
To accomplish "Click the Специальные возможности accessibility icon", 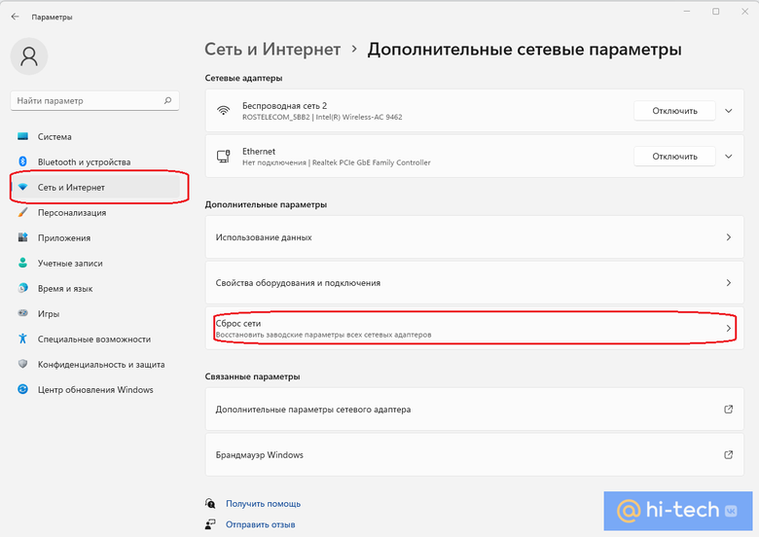I will click(x=22, y=339).
